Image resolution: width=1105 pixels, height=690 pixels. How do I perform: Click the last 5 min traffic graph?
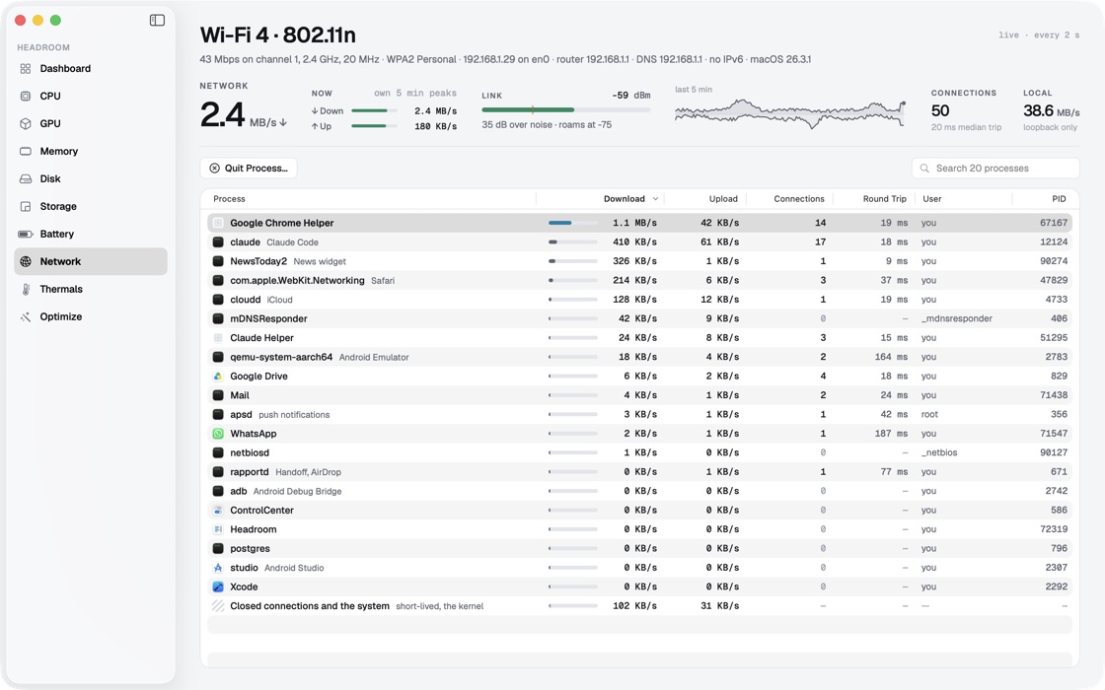(790, 112)
